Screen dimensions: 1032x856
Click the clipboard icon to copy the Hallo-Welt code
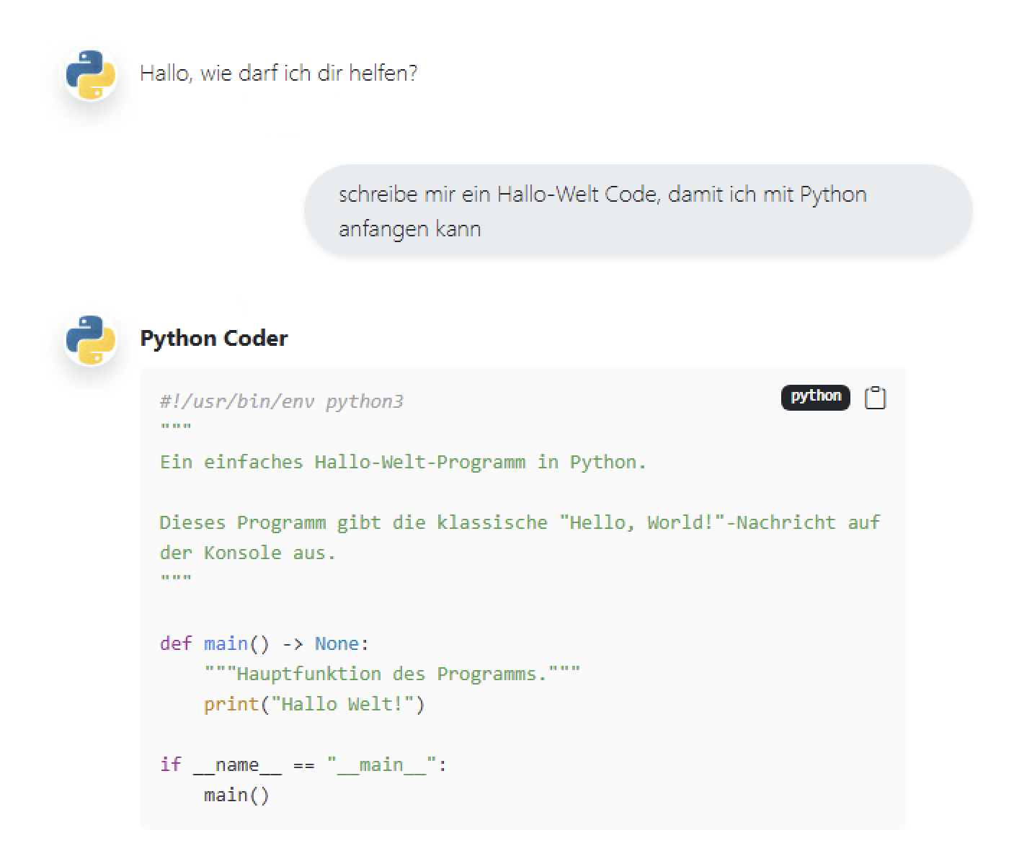(x=876, y=397)
